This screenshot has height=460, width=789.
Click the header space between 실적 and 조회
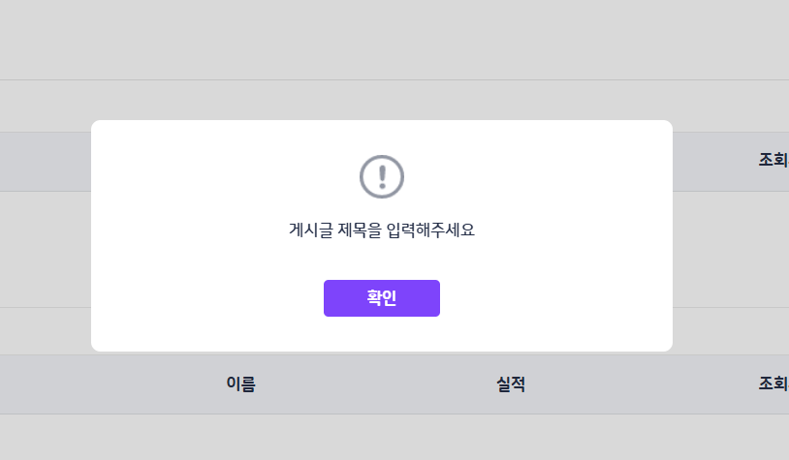pos(640,384)
